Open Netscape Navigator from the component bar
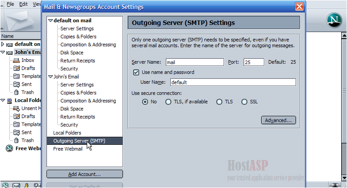 click(5, 185)
